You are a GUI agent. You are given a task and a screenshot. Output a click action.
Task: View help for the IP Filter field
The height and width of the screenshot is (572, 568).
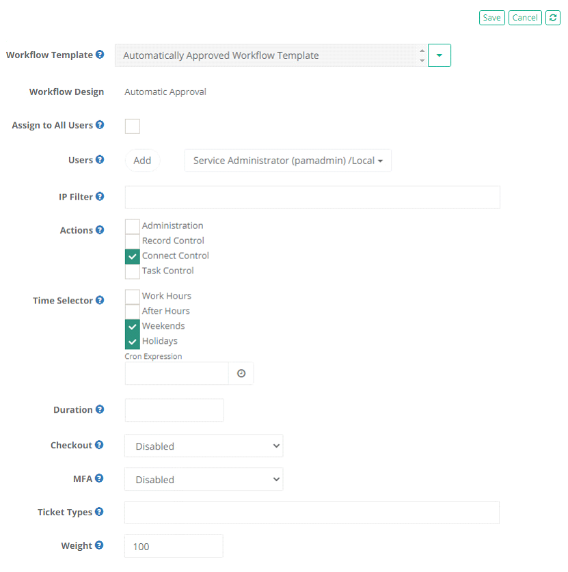(100, 196)
